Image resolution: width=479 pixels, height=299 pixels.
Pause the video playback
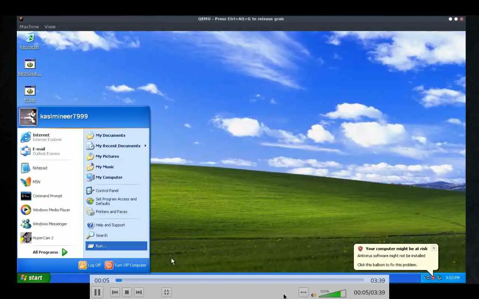point(97,292)
